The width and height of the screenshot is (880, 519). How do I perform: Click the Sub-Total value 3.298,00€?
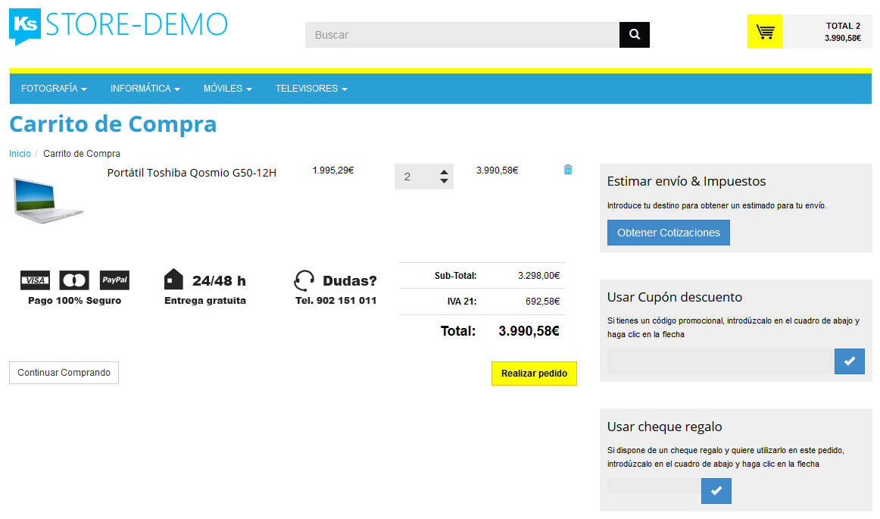pyautogui.click(x=538, y=276)
